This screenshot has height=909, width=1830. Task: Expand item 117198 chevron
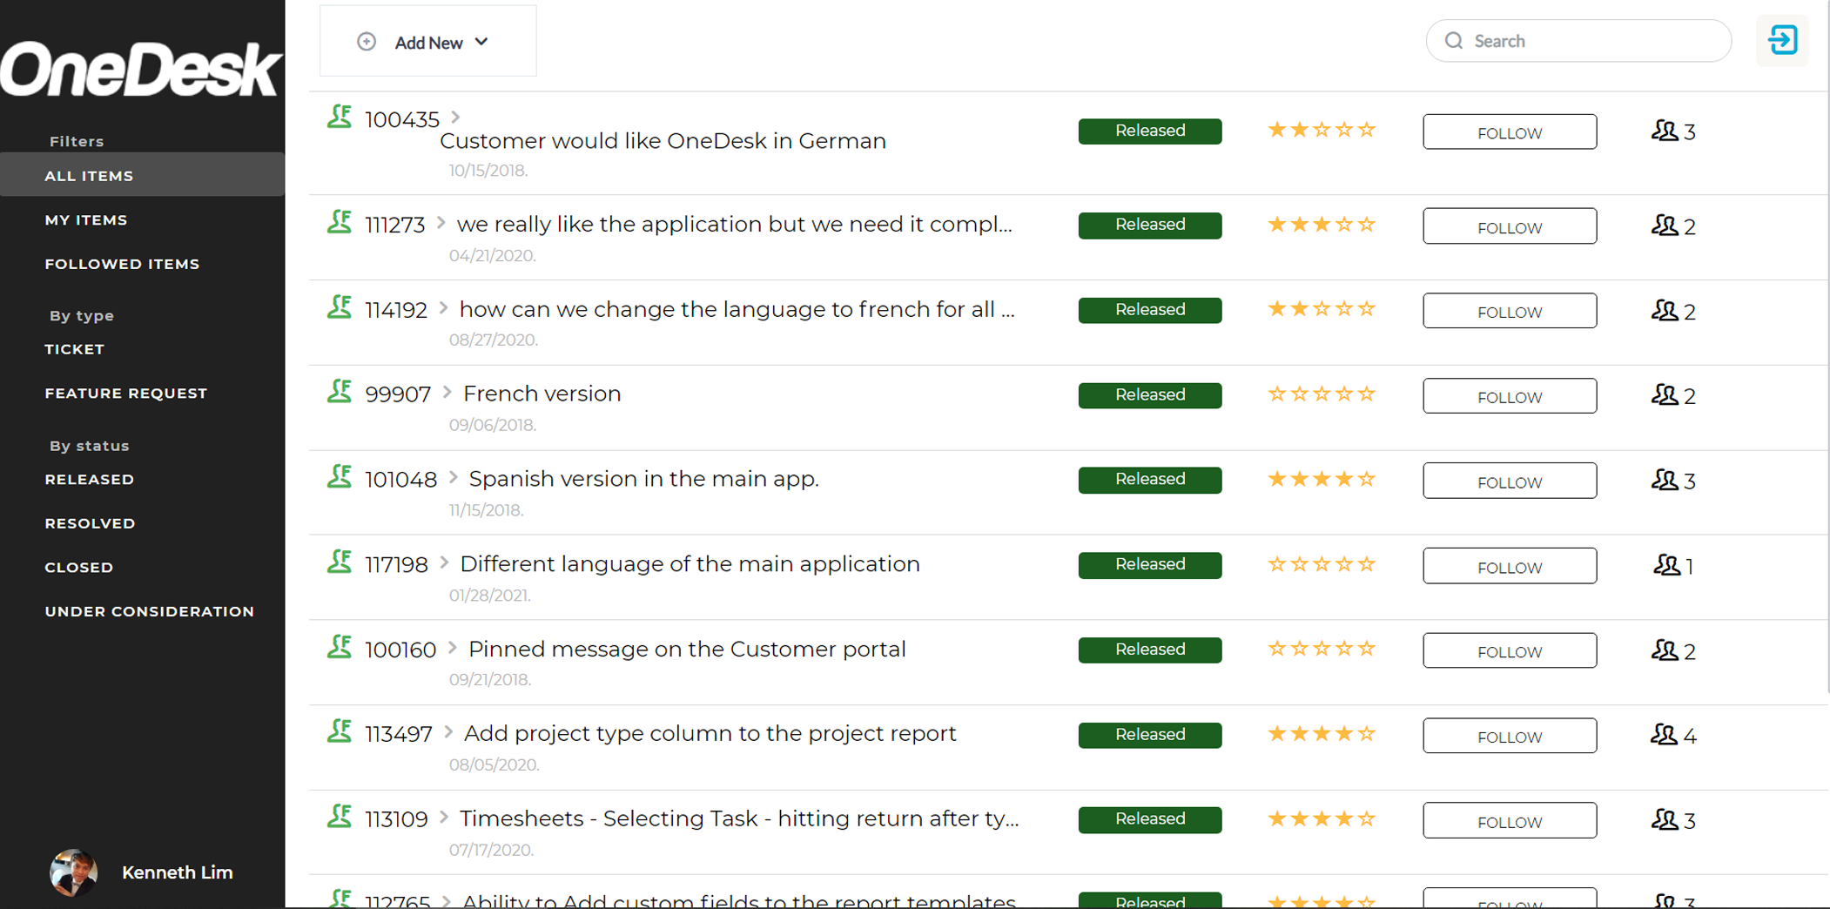click(x=445, y=562)
